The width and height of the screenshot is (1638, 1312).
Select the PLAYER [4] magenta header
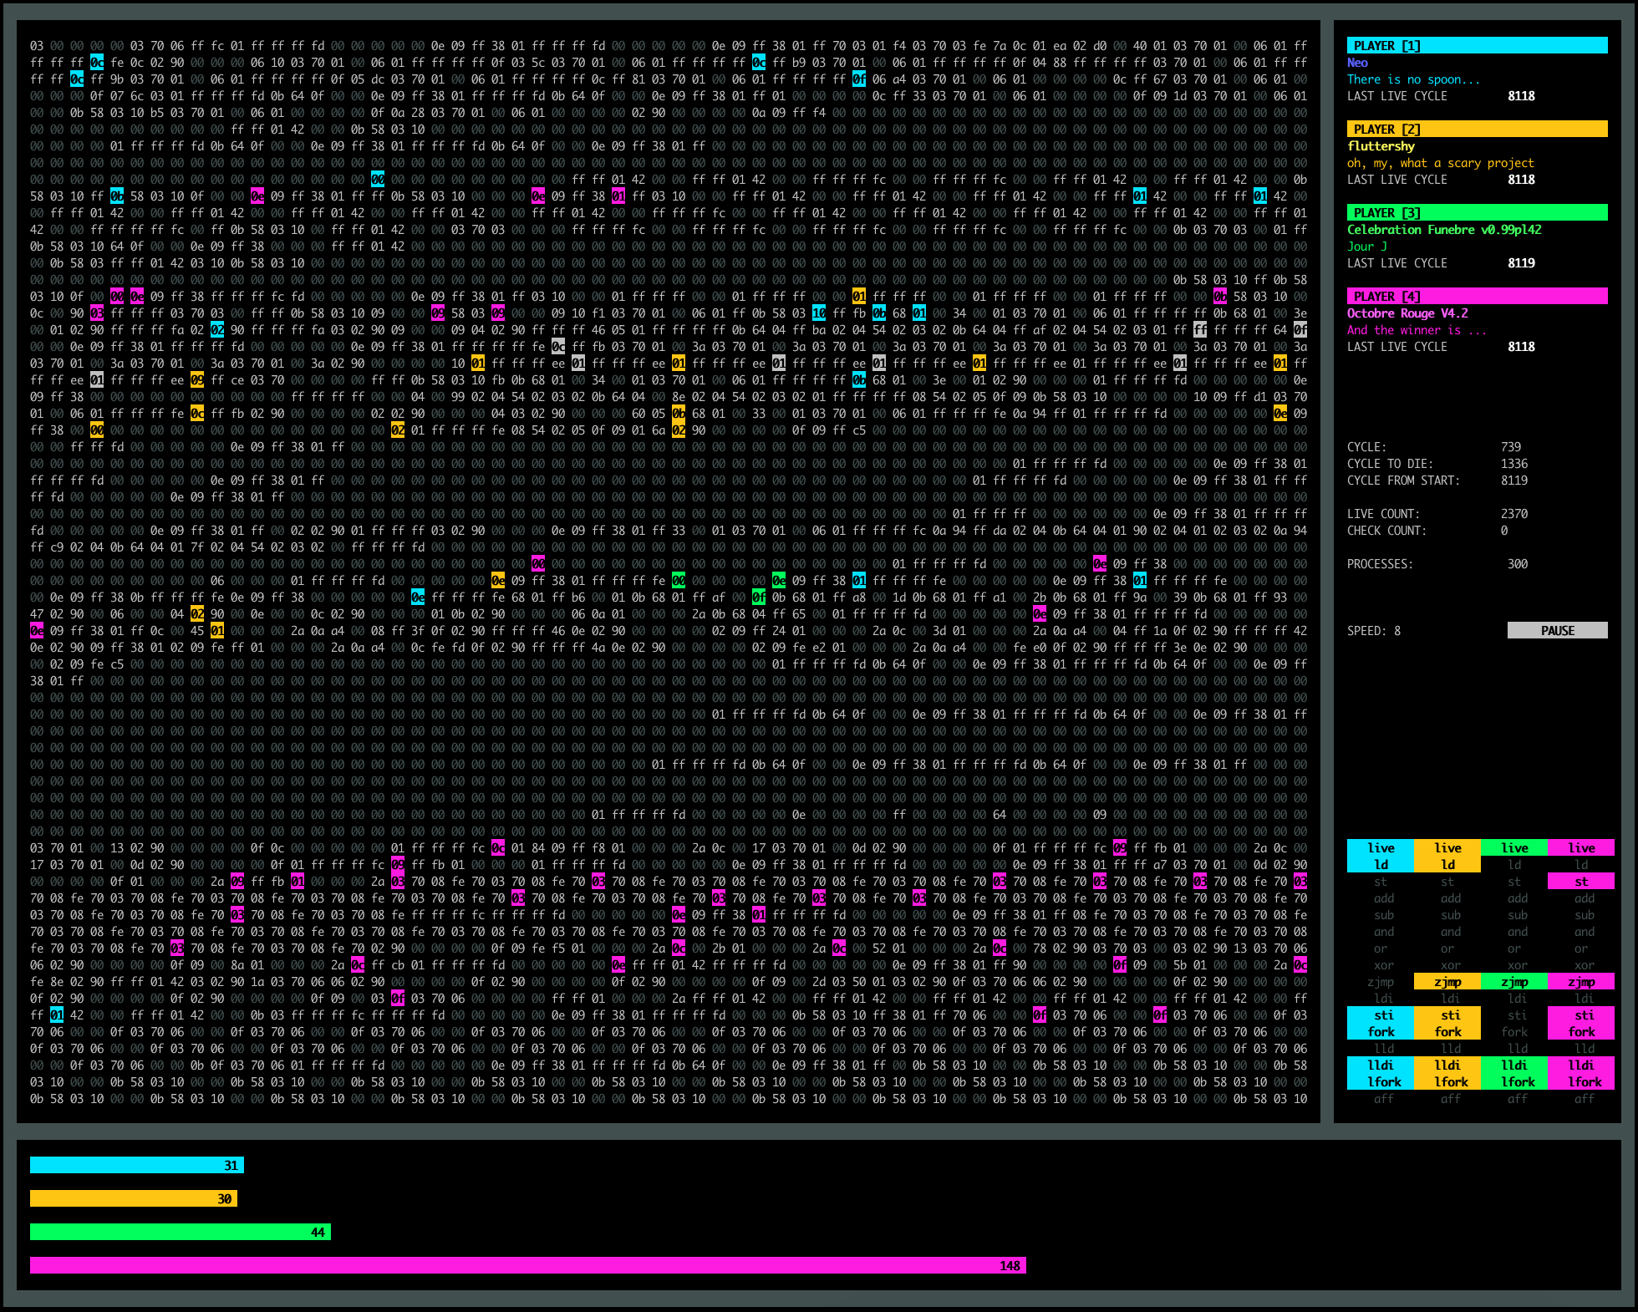(x=1477, y=296)
